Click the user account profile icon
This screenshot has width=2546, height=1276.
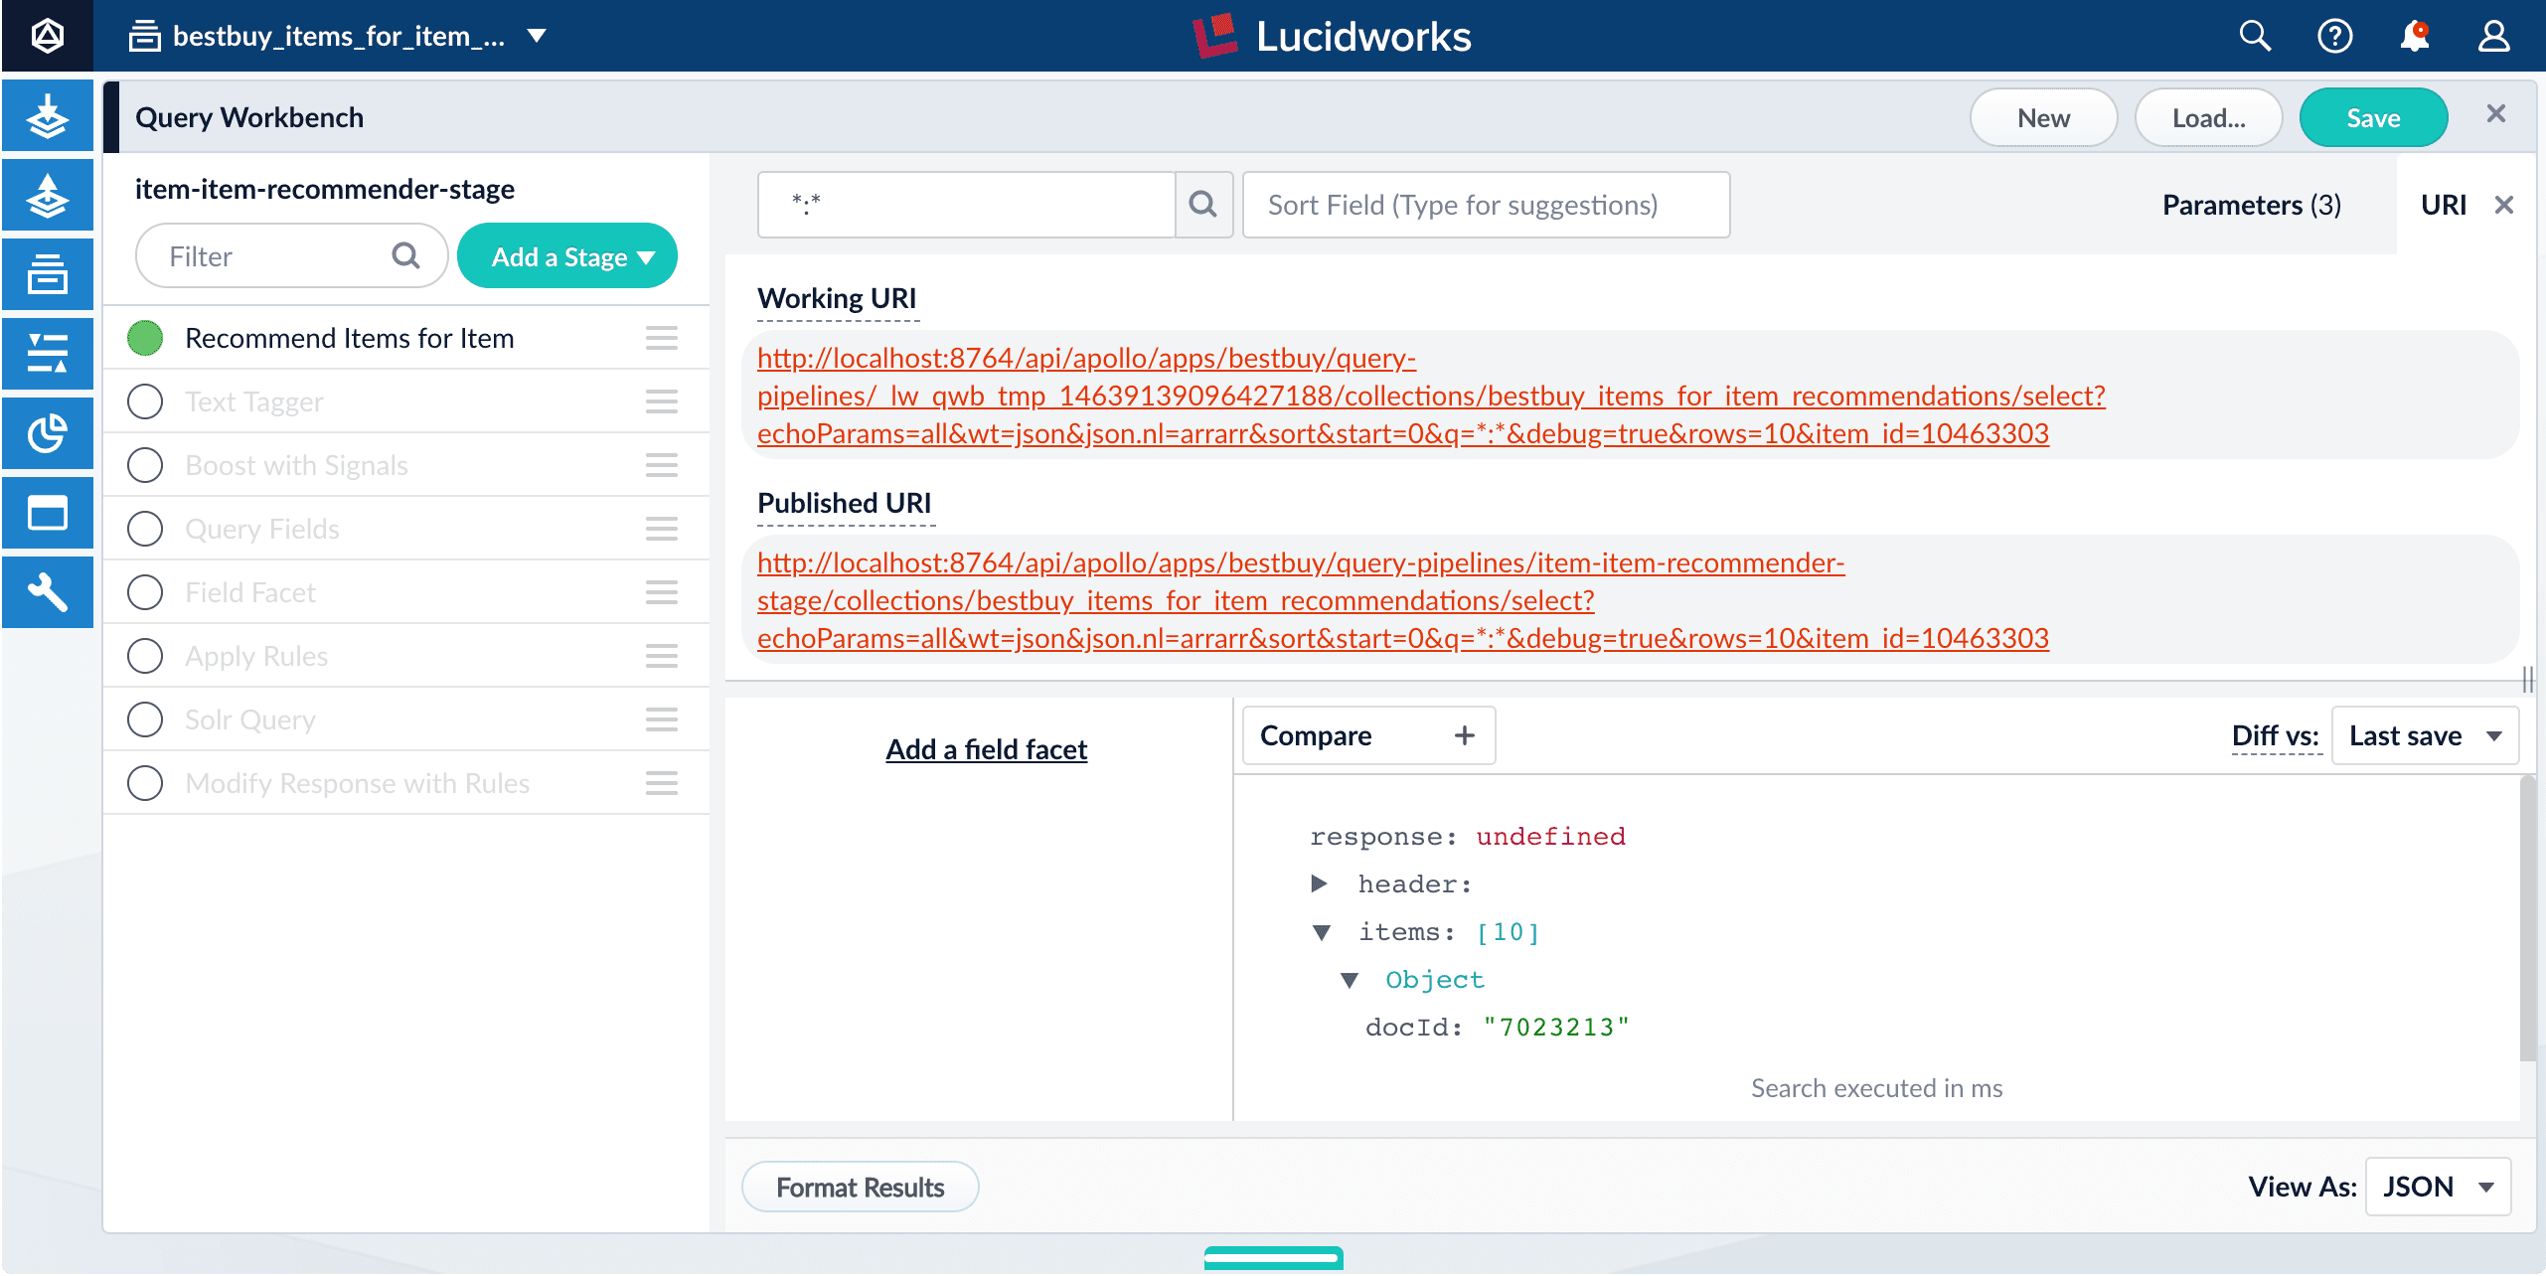point(2493,37)
